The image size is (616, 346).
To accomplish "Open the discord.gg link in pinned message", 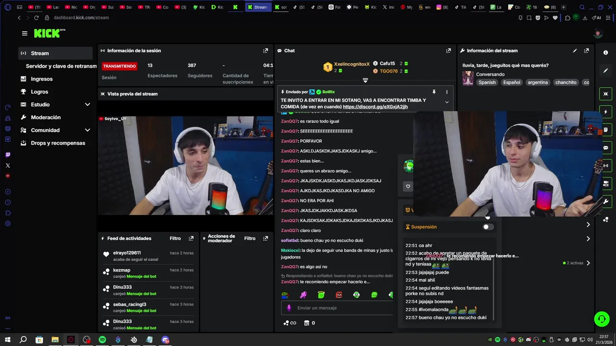I will pos(375,107).
